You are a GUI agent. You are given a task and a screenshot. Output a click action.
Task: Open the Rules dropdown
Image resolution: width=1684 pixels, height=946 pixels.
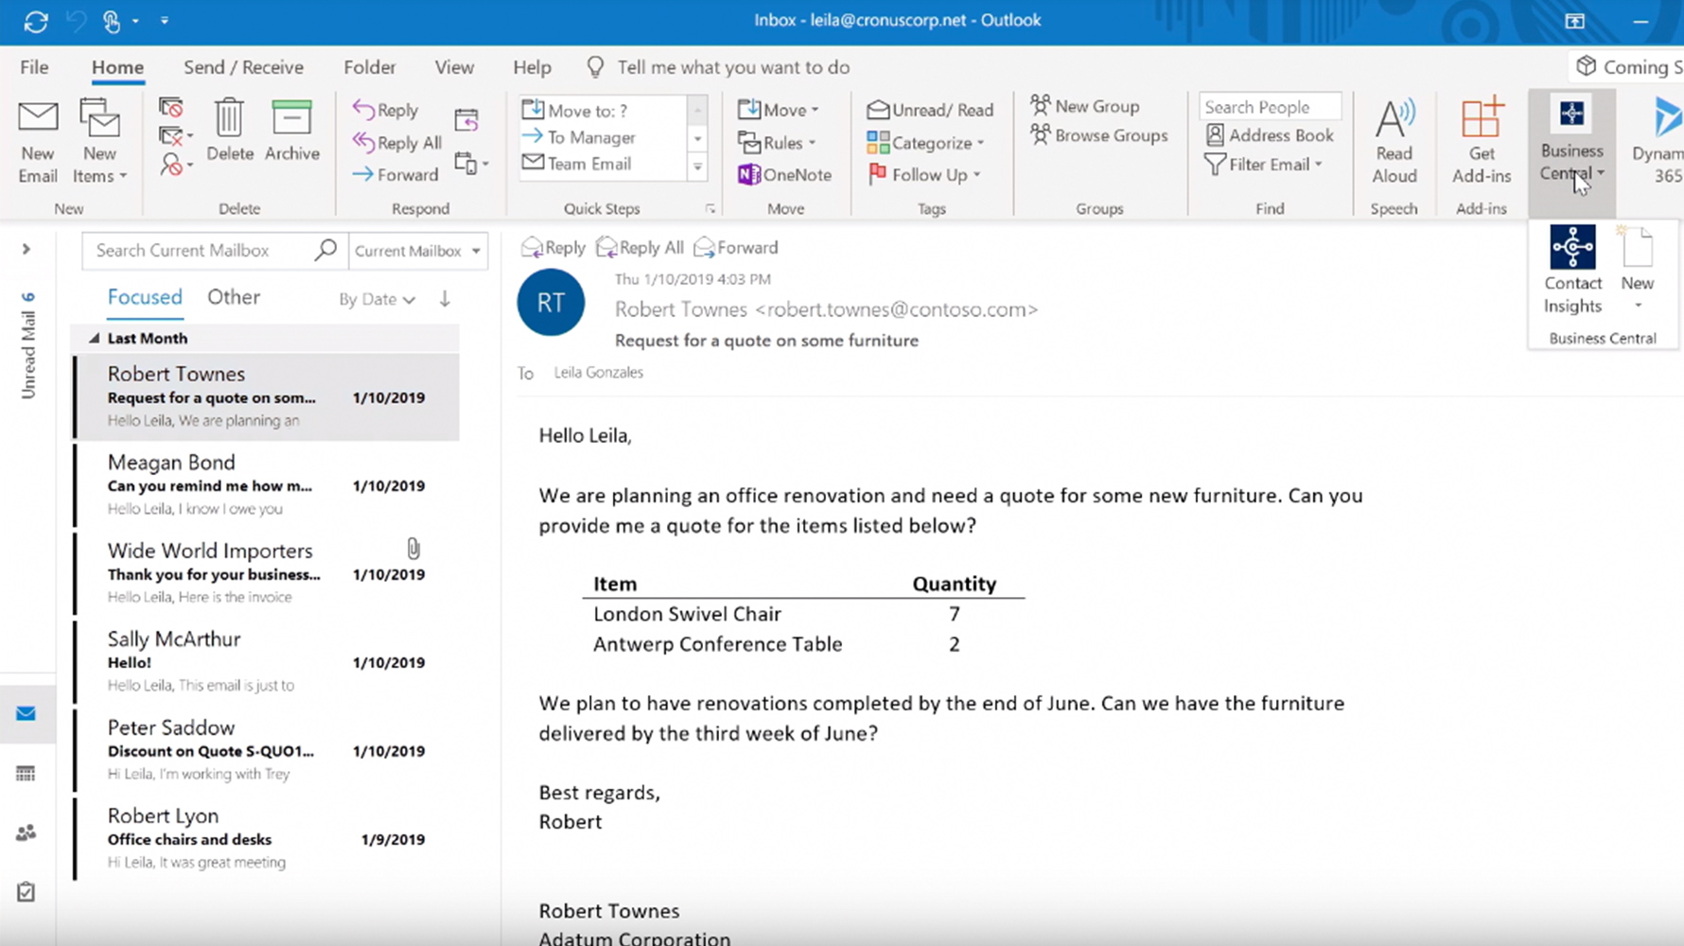point(776,143)
